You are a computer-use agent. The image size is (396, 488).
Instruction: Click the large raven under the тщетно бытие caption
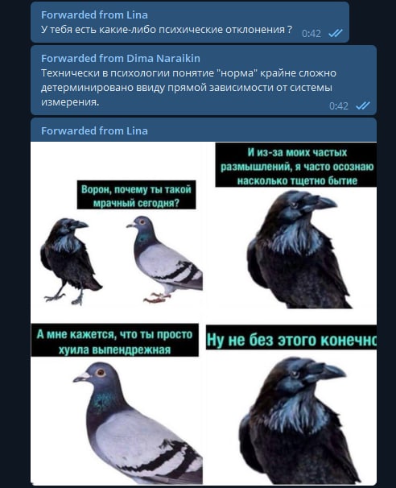point(300,250)
